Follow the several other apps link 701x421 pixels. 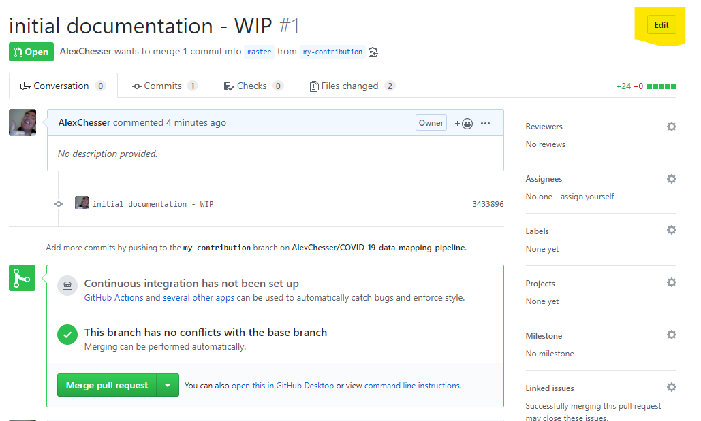[x=198, y=297]
